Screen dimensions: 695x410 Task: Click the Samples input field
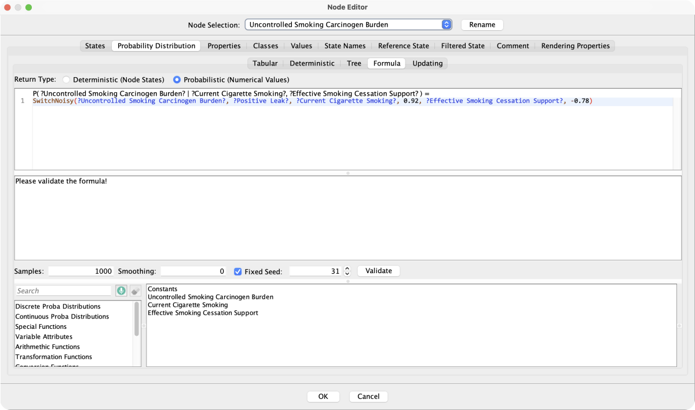[82, 271]
